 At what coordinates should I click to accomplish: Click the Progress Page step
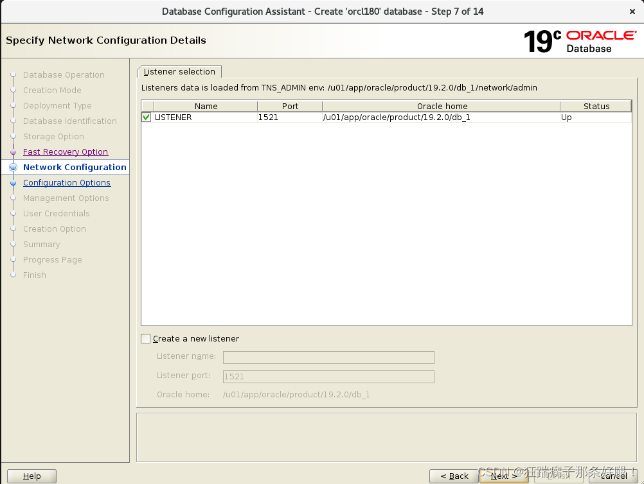point(53,259)
